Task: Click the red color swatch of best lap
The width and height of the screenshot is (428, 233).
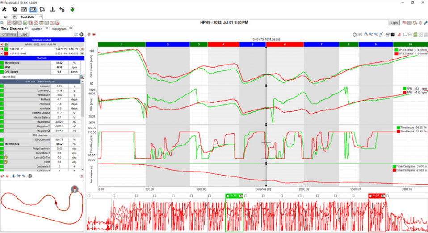Action: coord(7,53)
